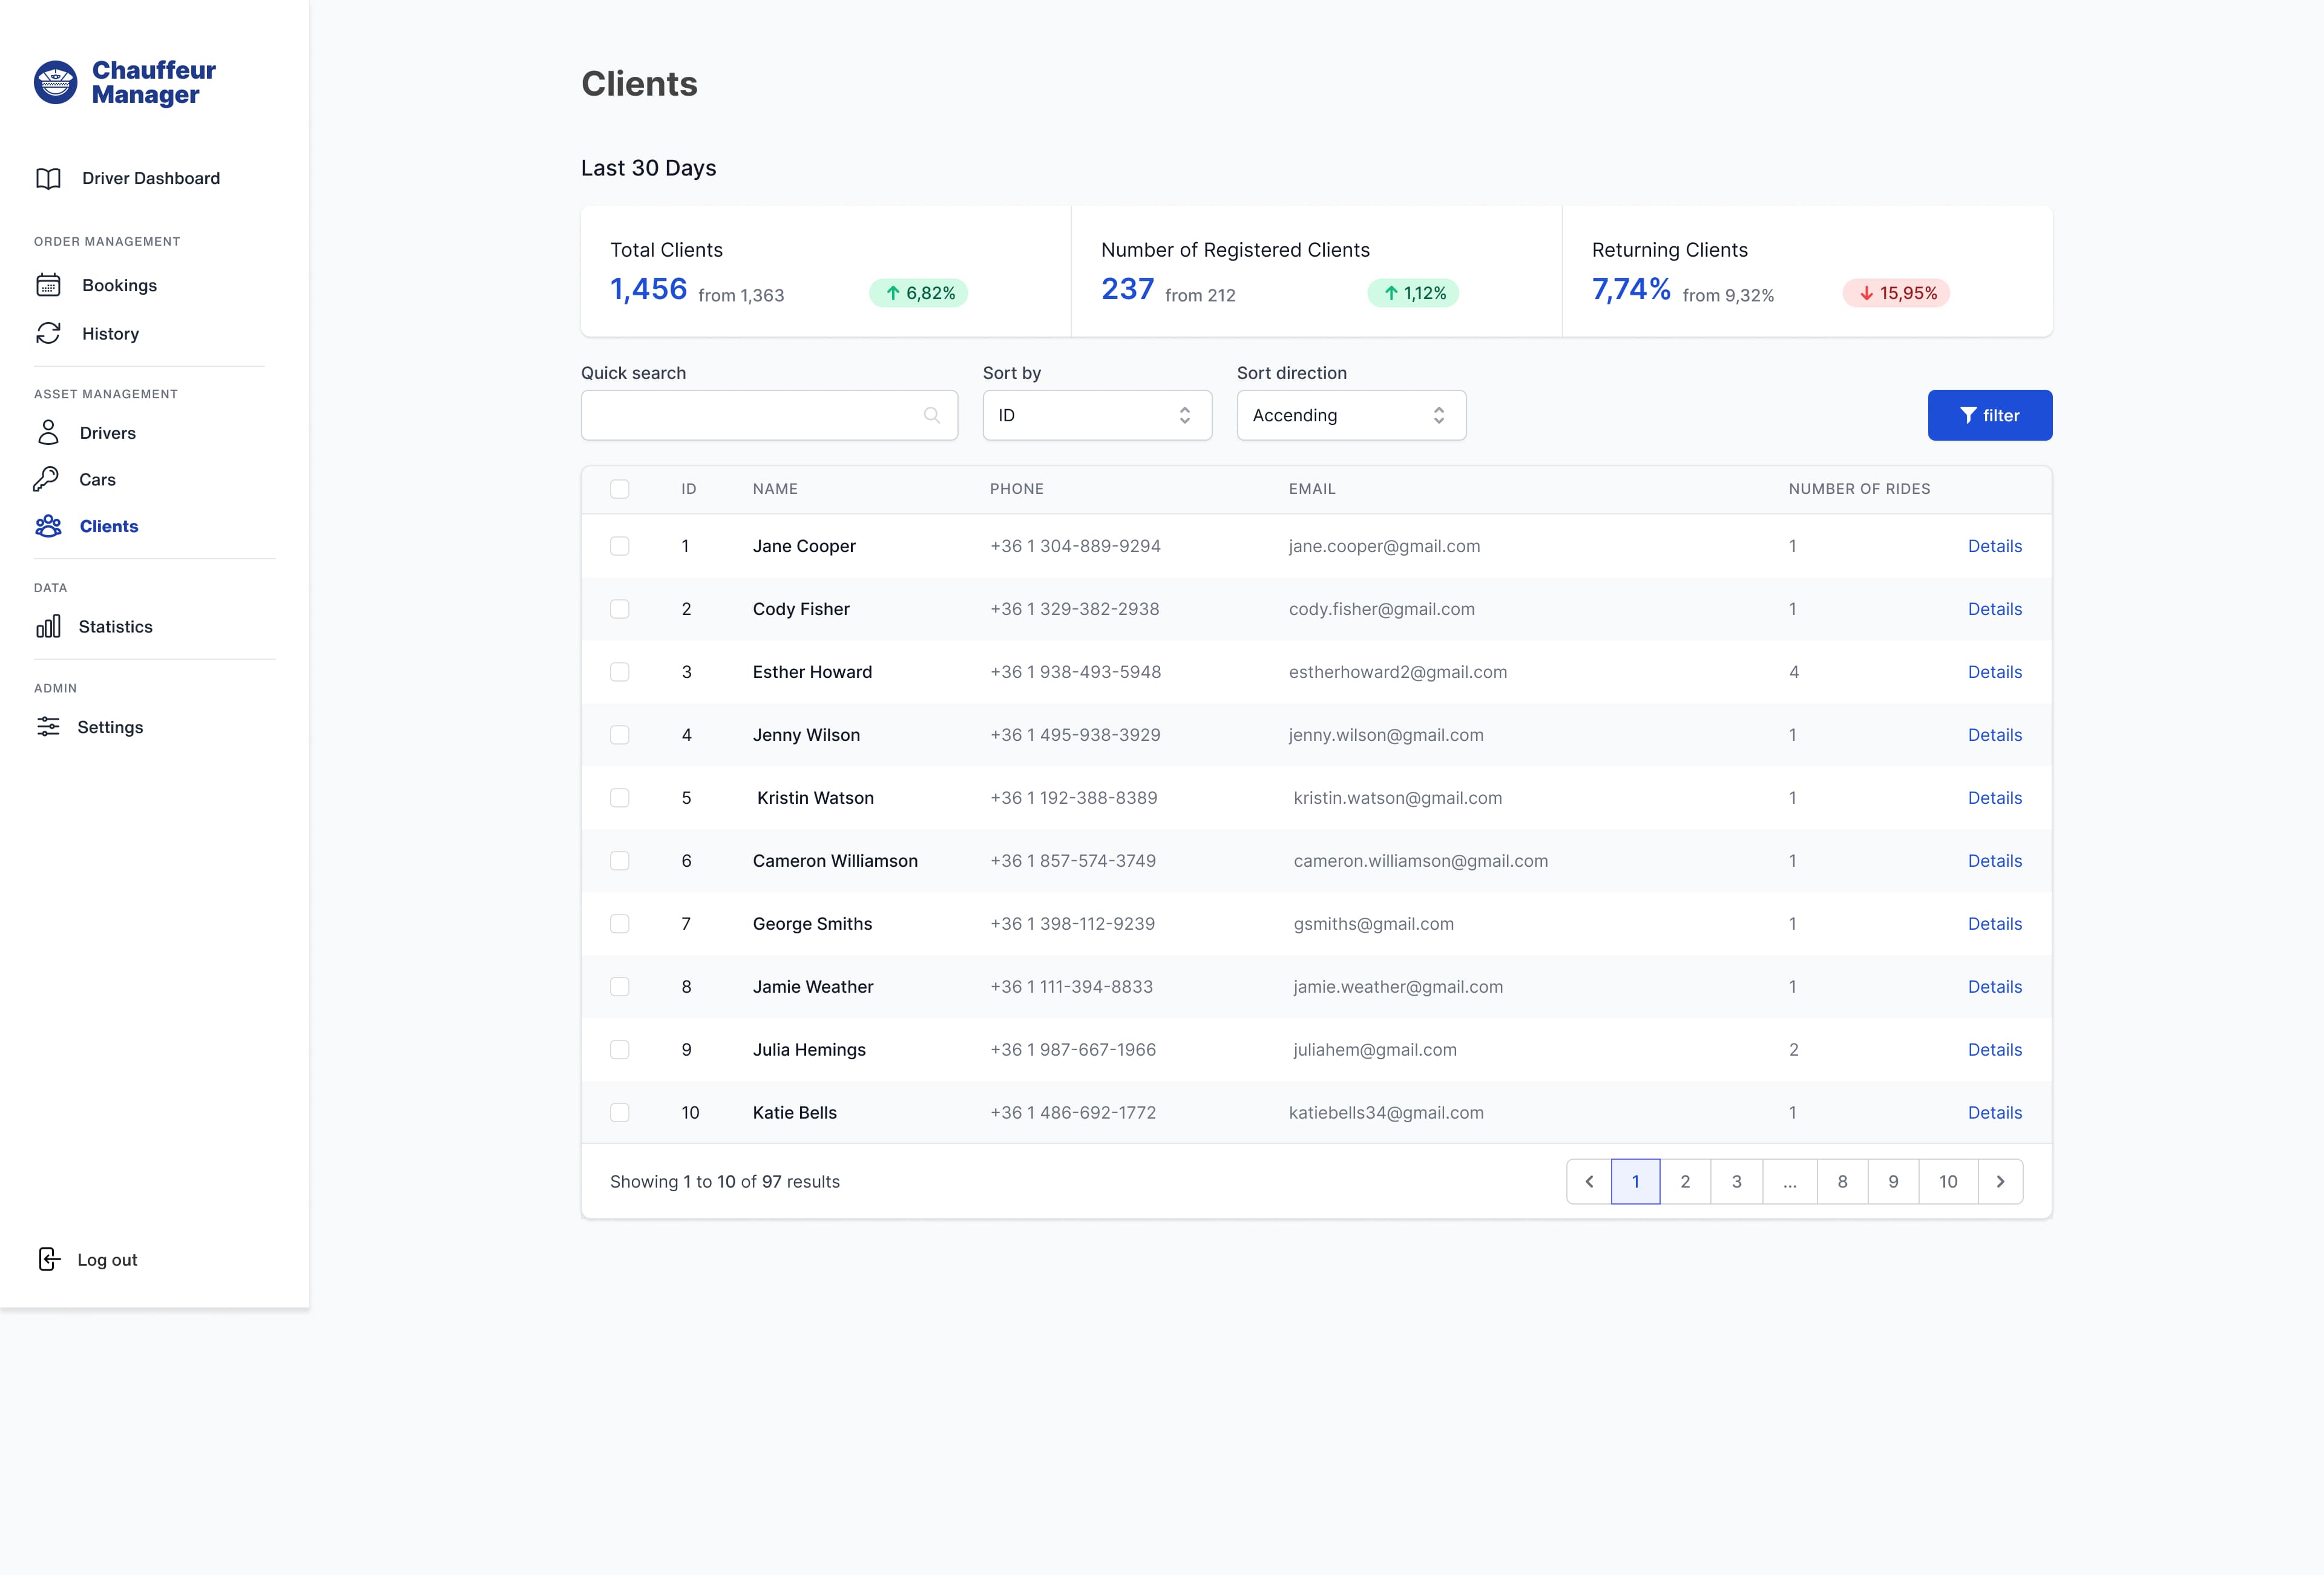This screenshot has width=2324, height=1575.
Task: Open History in the sidebar
Action: click(110, 334)
